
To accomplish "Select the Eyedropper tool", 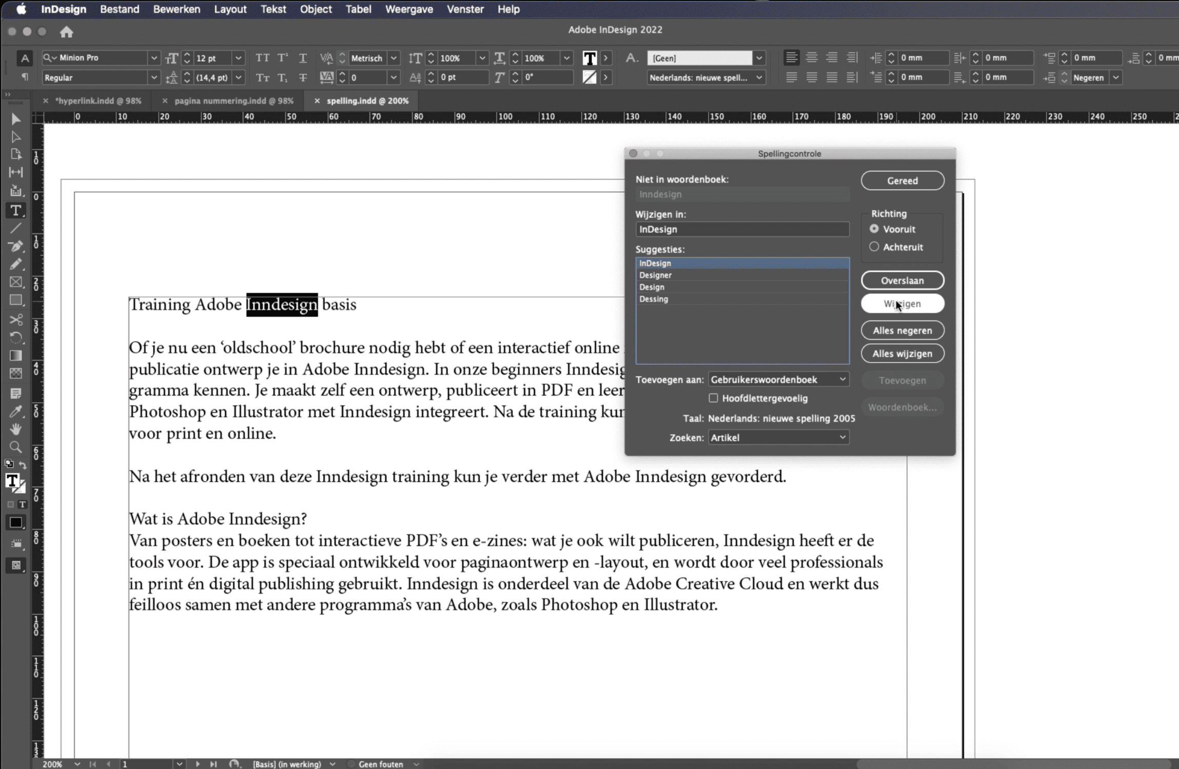I will coord(16,411).
